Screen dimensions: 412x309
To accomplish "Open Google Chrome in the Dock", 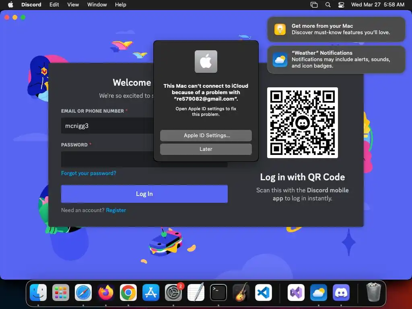I will click(128, 293).
